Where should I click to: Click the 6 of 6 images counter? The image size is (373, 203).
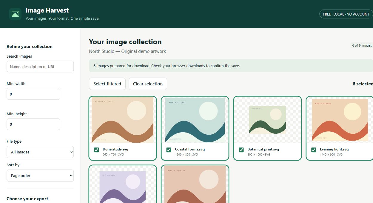click(362, 45)
